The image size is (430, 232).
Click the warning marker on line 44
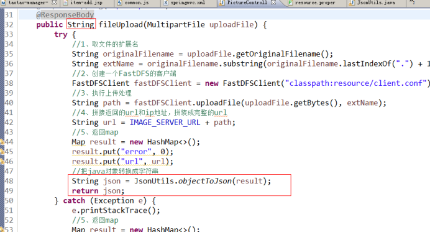pyautogui.click(x=2, y=142)
